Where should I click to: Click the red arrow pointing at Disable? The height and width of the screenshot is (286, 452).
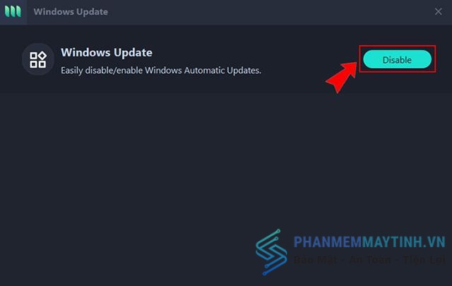point(342,77)
